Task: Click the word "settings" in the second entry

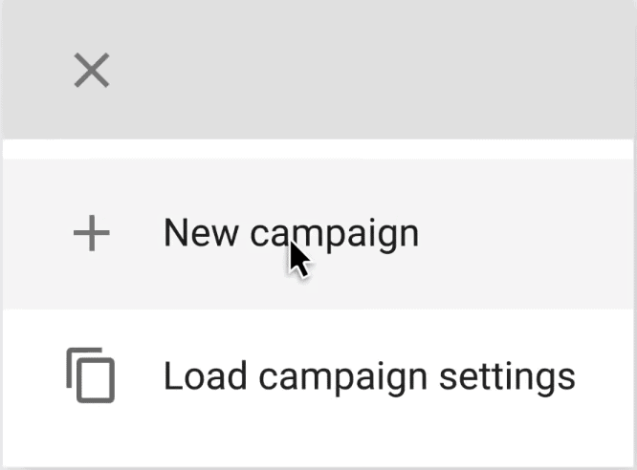Action: (x=508, y=378)
